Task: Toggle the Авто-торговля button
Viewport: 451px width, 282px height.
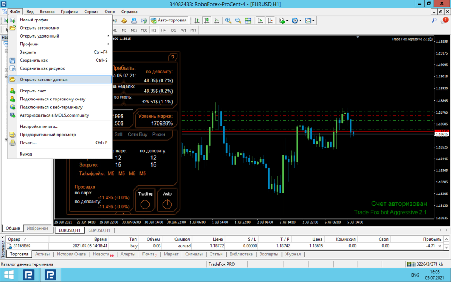Action: [x=169, y=21]
